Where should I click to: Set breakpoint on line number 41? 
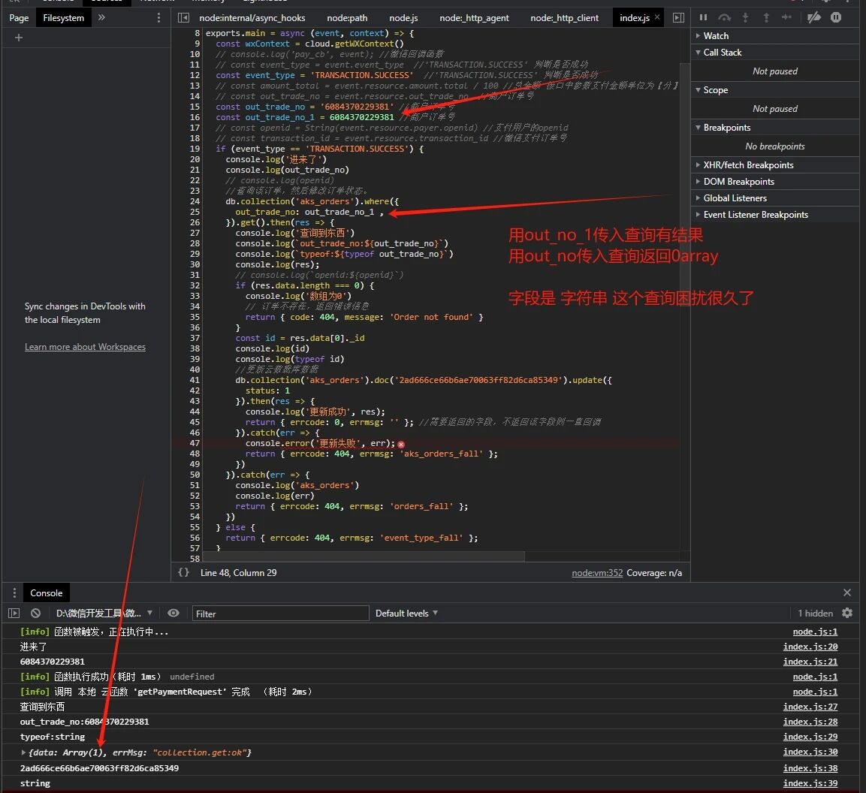[x=195, y=380]
